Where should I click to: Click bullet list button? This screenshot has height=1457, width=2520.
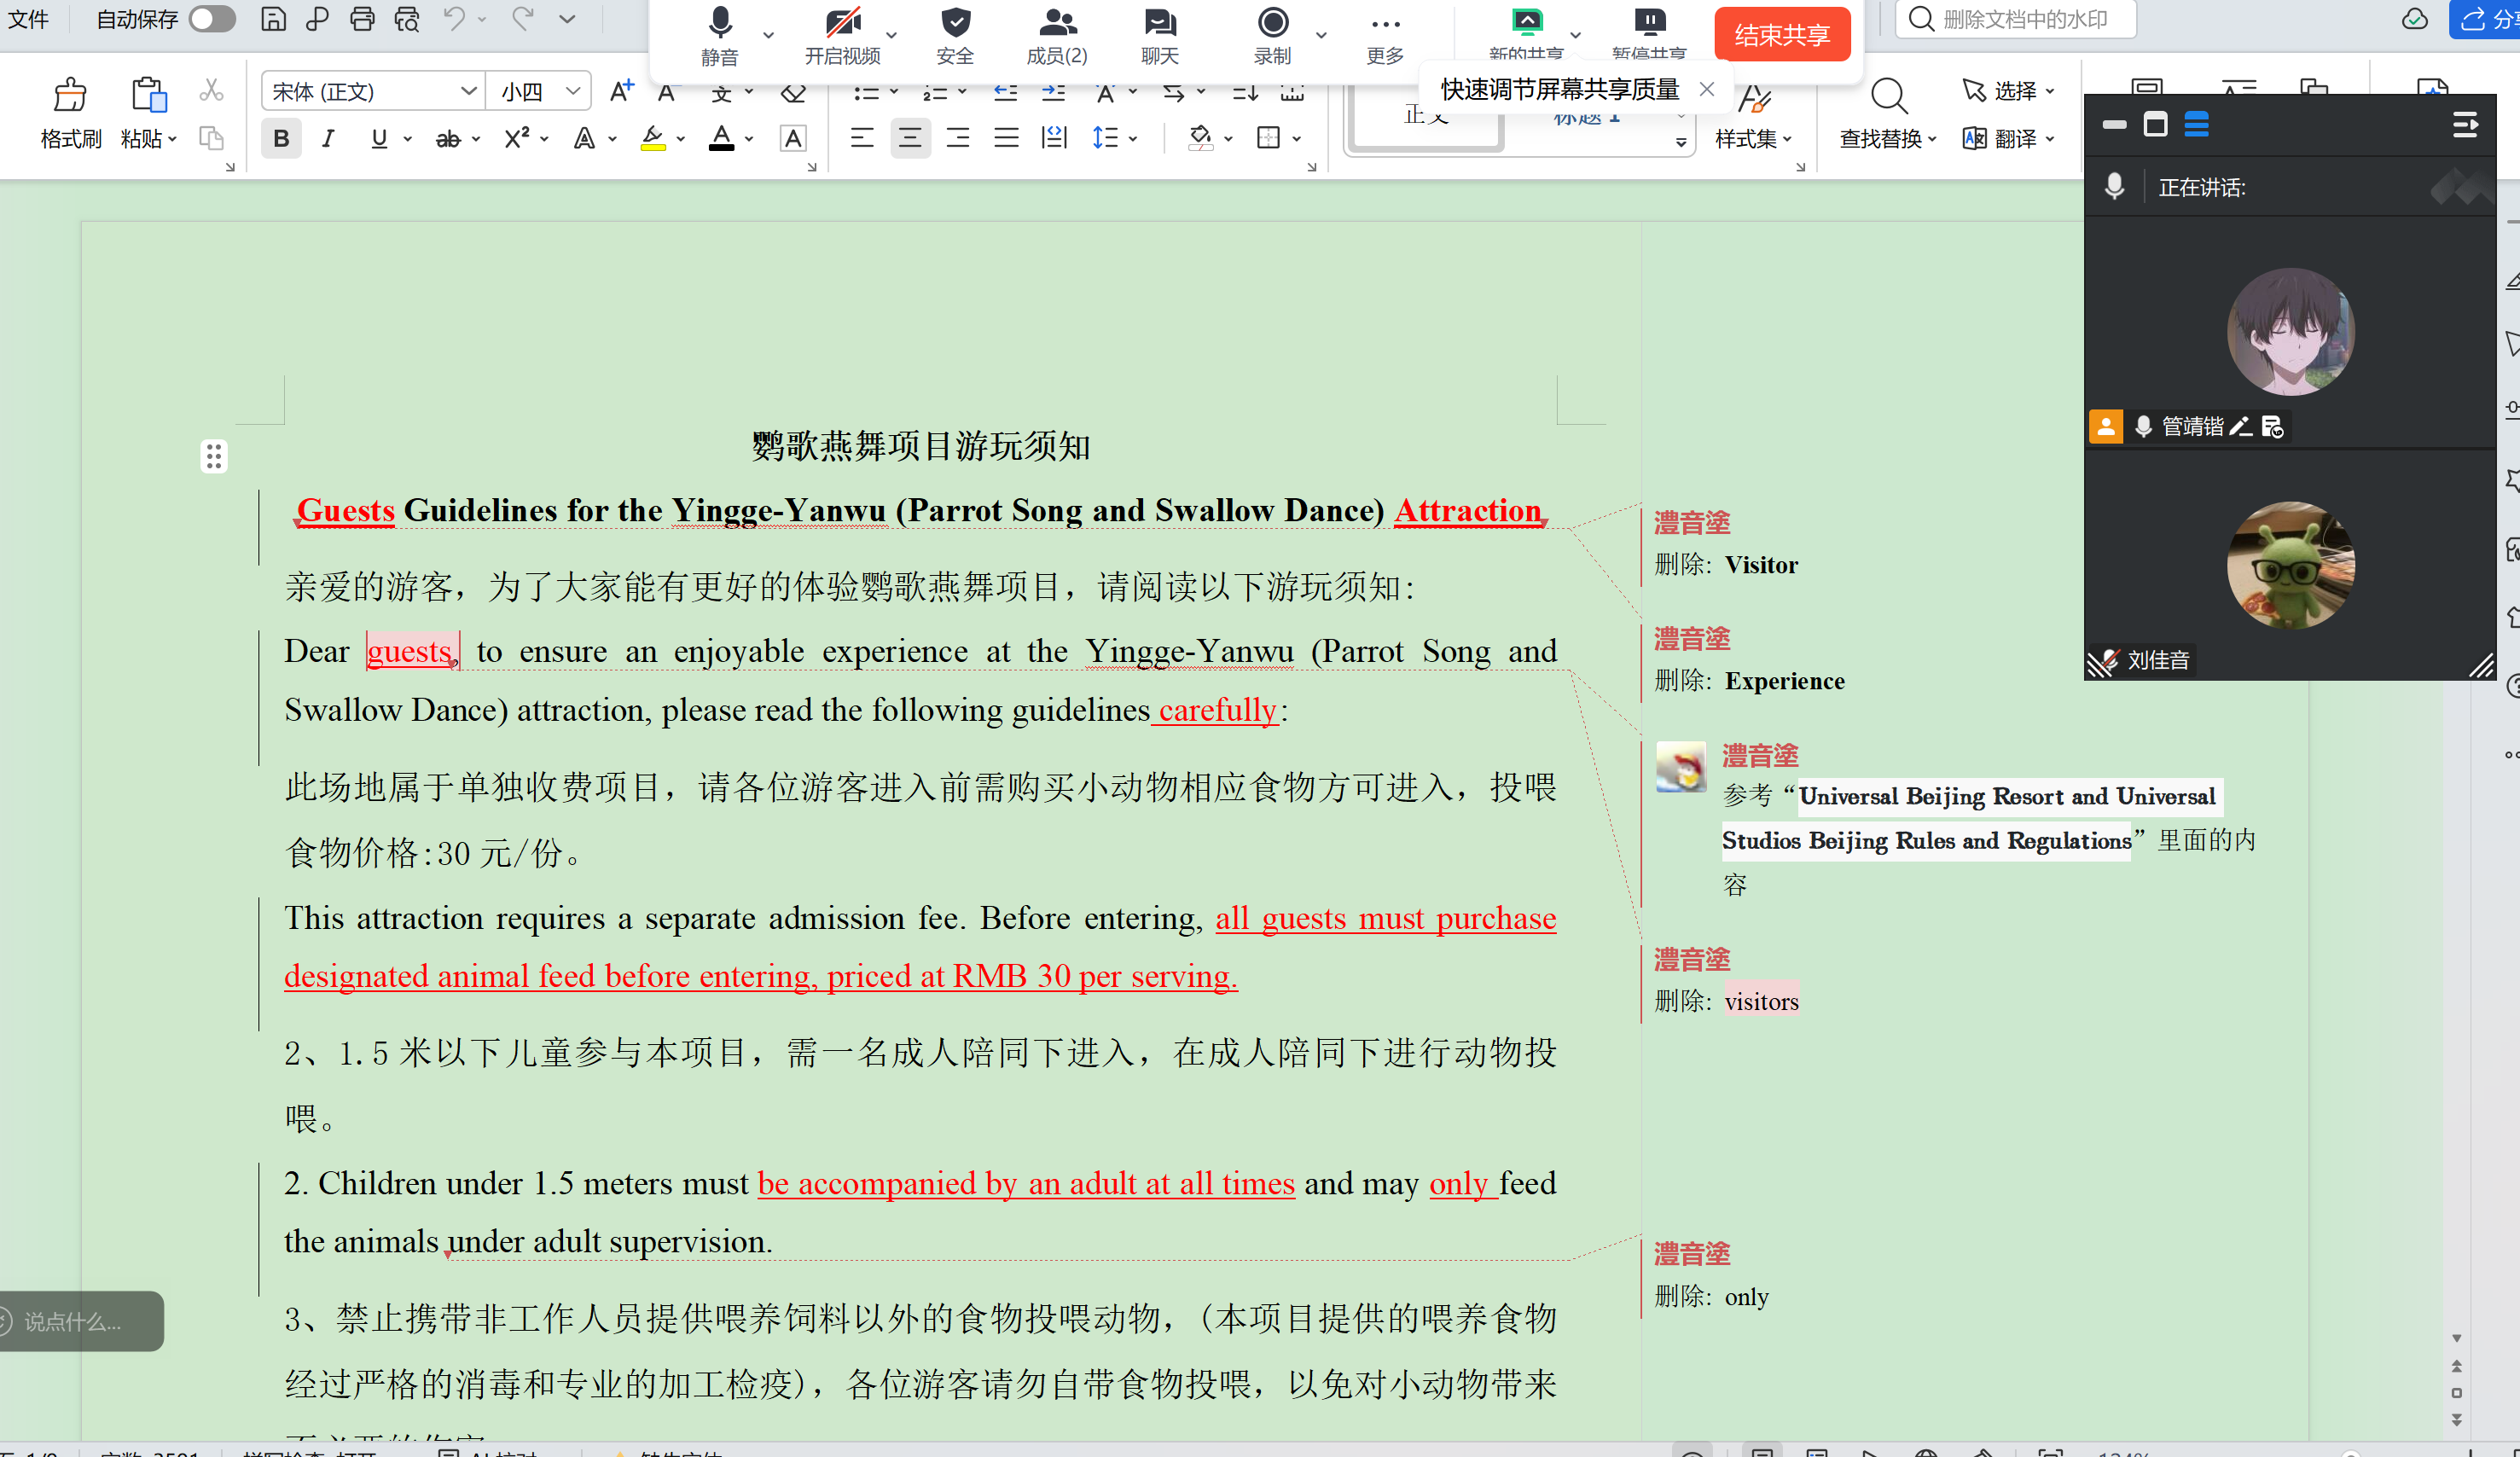pyautogui.click(x=866, y=92)
